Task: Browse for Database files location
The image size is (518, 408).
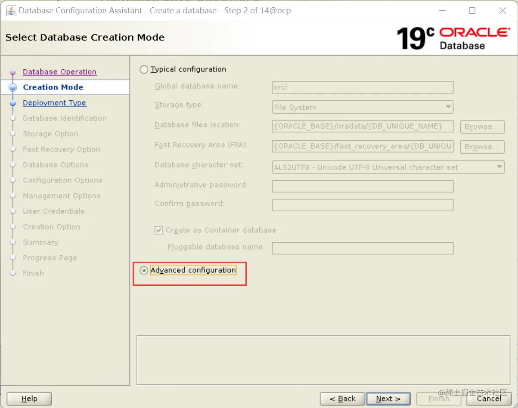Action: point(482,127)
